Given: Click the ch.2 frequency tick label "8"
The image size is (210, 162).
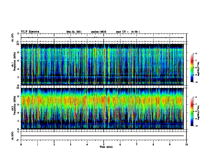Looking at the screenshot, I should [19, 96].
